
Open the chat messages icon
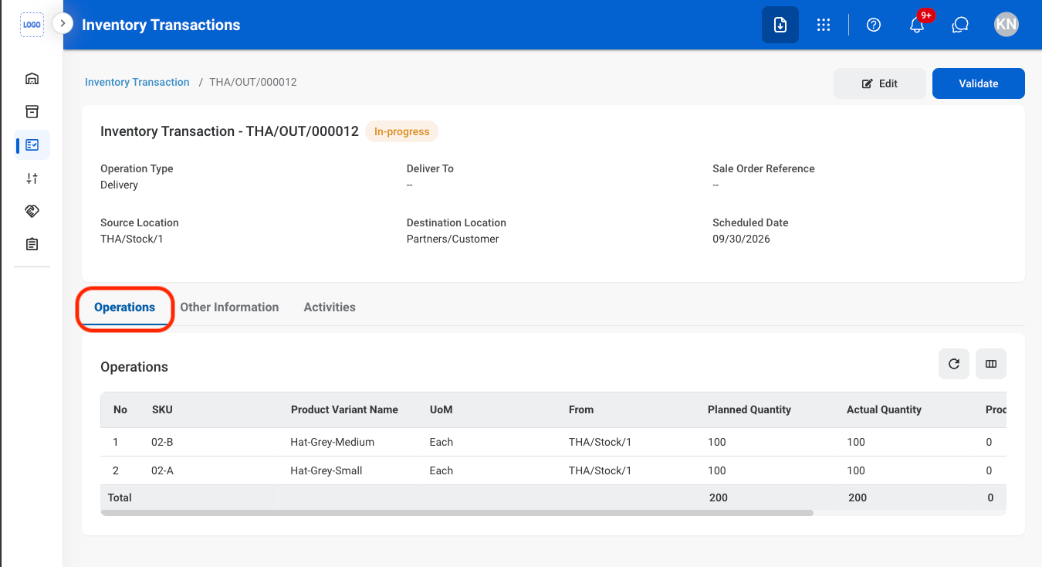[x=960, y=25]
